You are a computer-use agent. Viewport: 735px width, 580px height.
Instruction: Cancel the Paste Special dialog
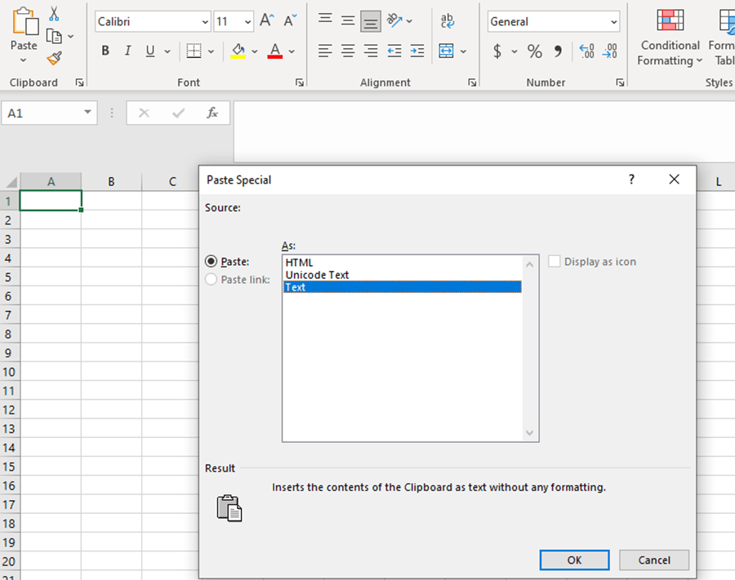coord(654,560)
